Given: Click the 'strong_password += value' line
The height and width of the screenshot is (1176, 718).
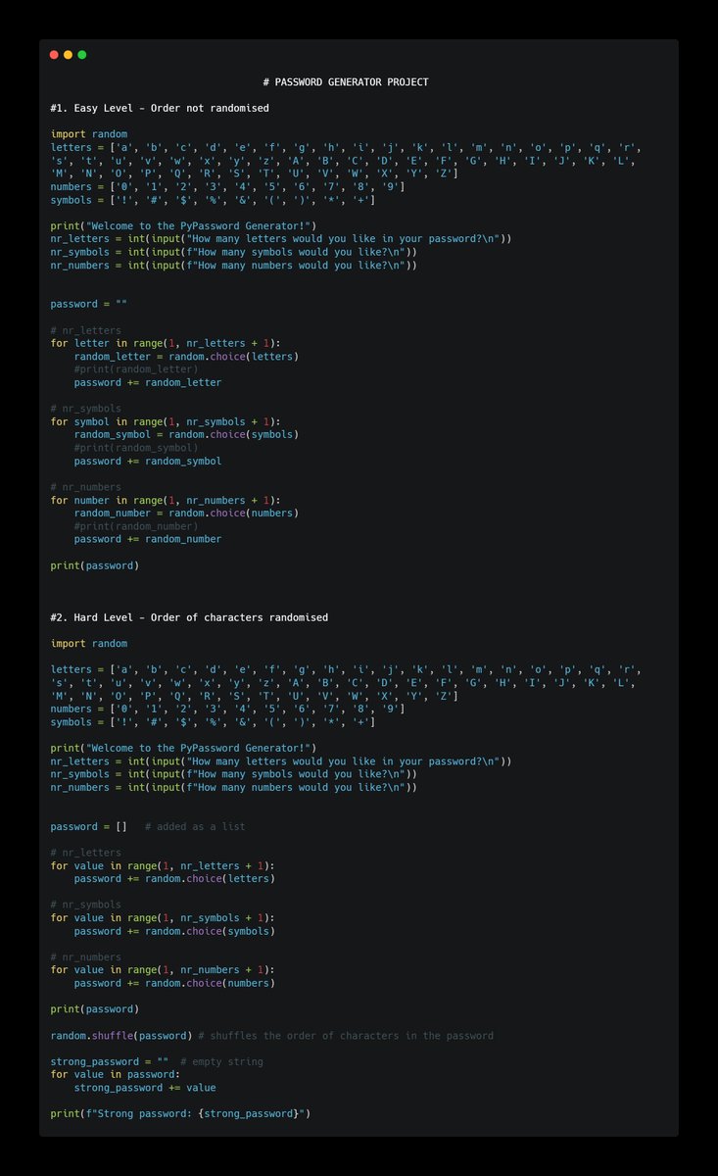Looking at the screenshot, I should coord(145,1088).
